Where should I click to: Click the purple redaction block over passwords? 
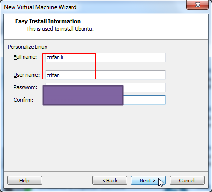click(x=83, y=95)
